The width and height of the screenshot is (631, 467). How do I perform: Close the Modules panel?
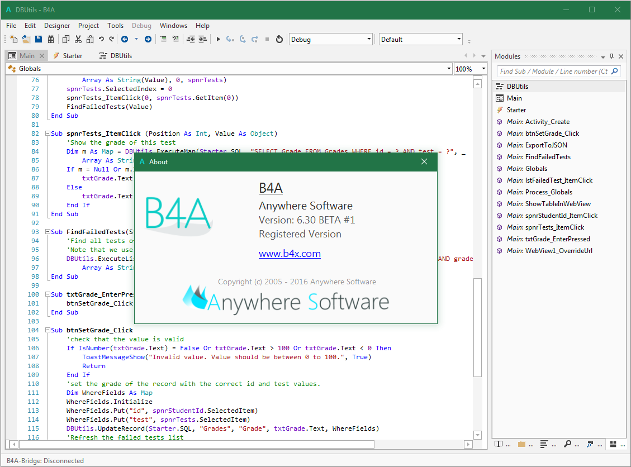621,56
